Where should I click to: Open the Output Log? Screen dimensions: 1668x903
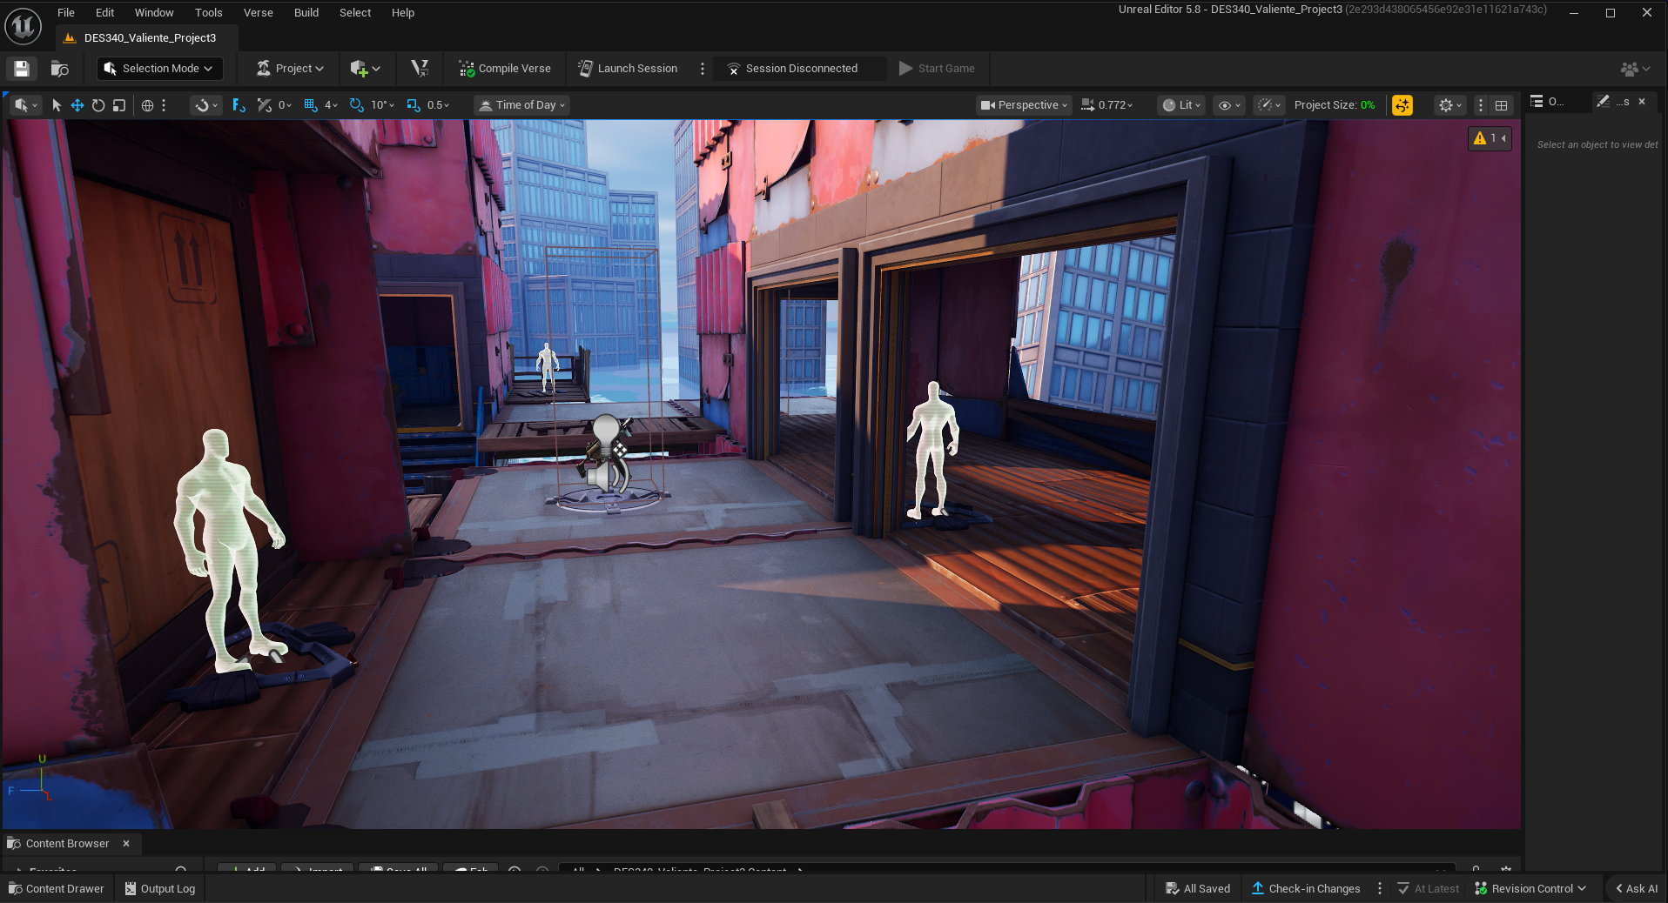pos(160,888)
